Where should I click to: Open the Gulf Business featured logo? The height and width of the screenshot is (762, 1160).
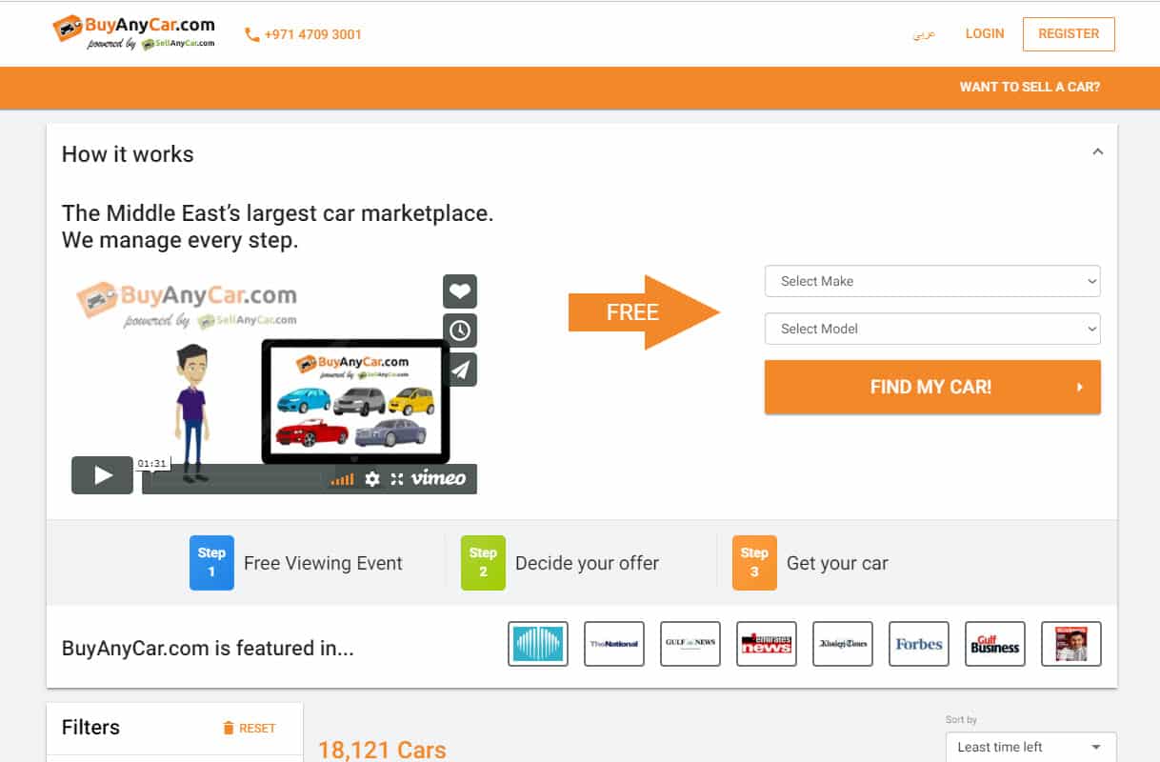point(995,644)
